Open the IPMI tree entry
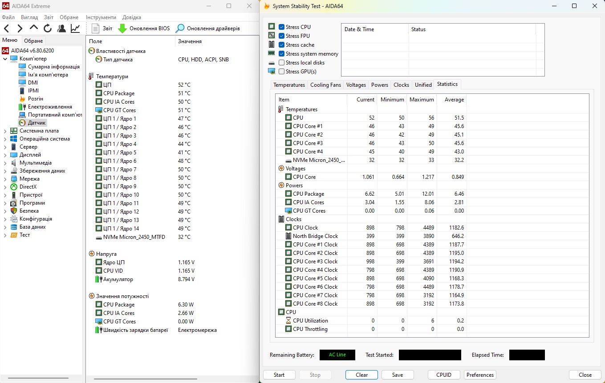 [x=33, y=91]
